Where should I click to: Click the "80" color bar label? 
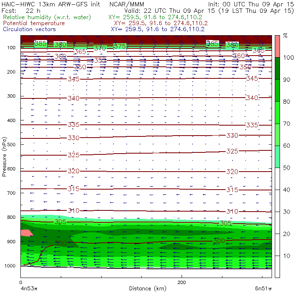286,102
